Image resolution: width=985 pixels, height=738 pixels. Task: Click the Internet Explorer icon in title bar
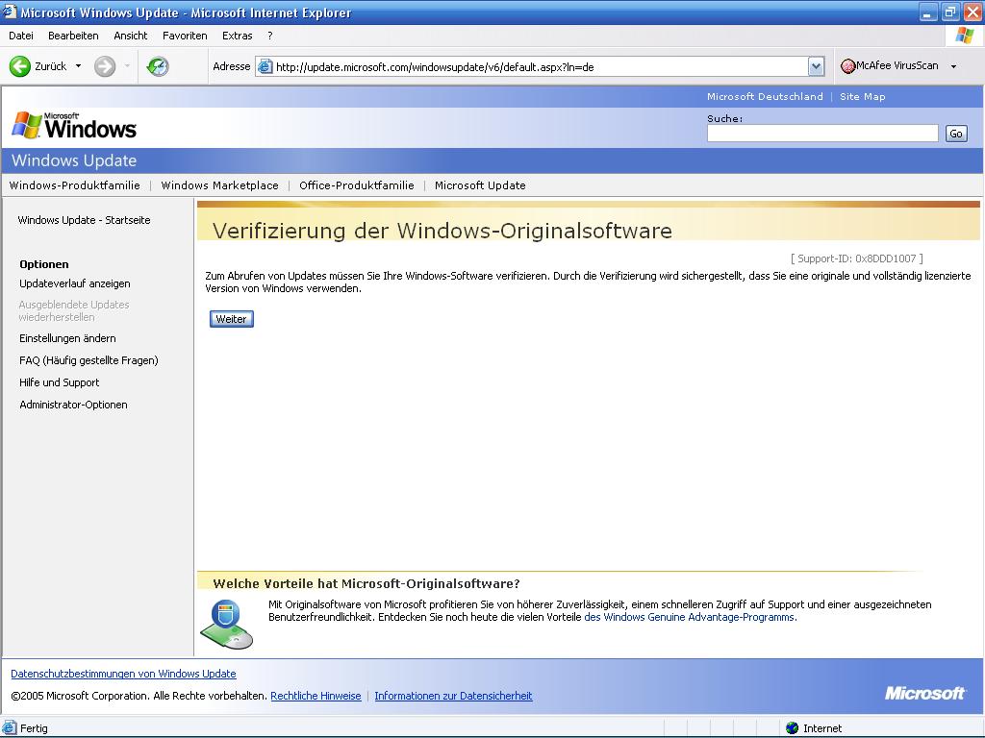(x=10, y=12)
